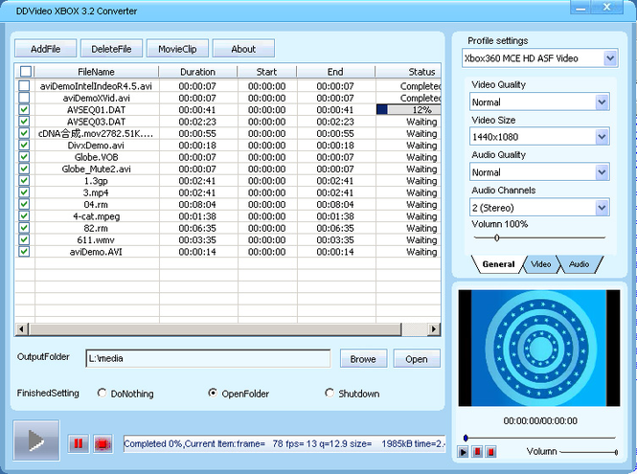The image size is (637, 474).
Task: Toggle the select-all checkbox in header
Action: pos(25,72)
